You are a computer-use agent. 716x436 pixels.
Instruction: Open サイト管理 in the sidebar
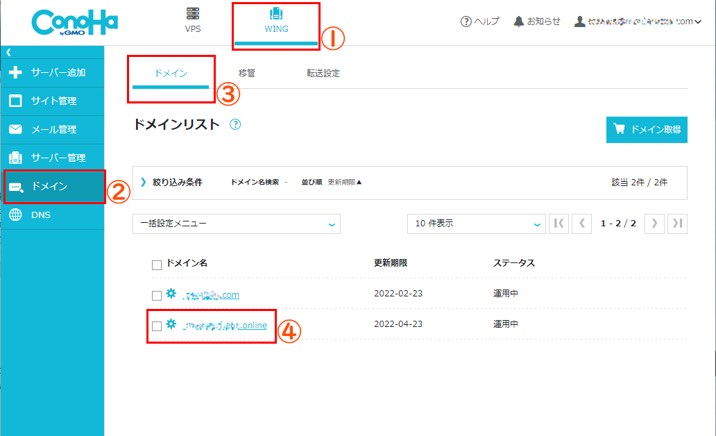pos(53,101)
